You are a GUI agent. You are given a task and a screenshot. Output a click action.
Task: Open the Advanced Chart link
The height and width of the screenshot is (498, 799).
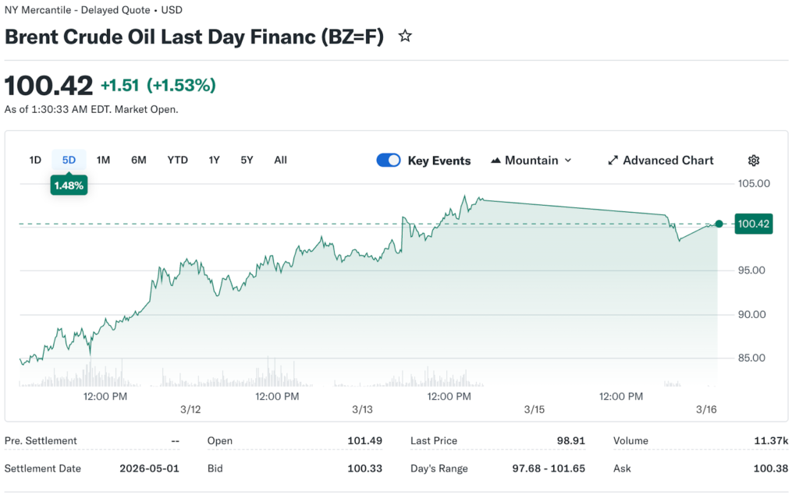pos(668,161)
